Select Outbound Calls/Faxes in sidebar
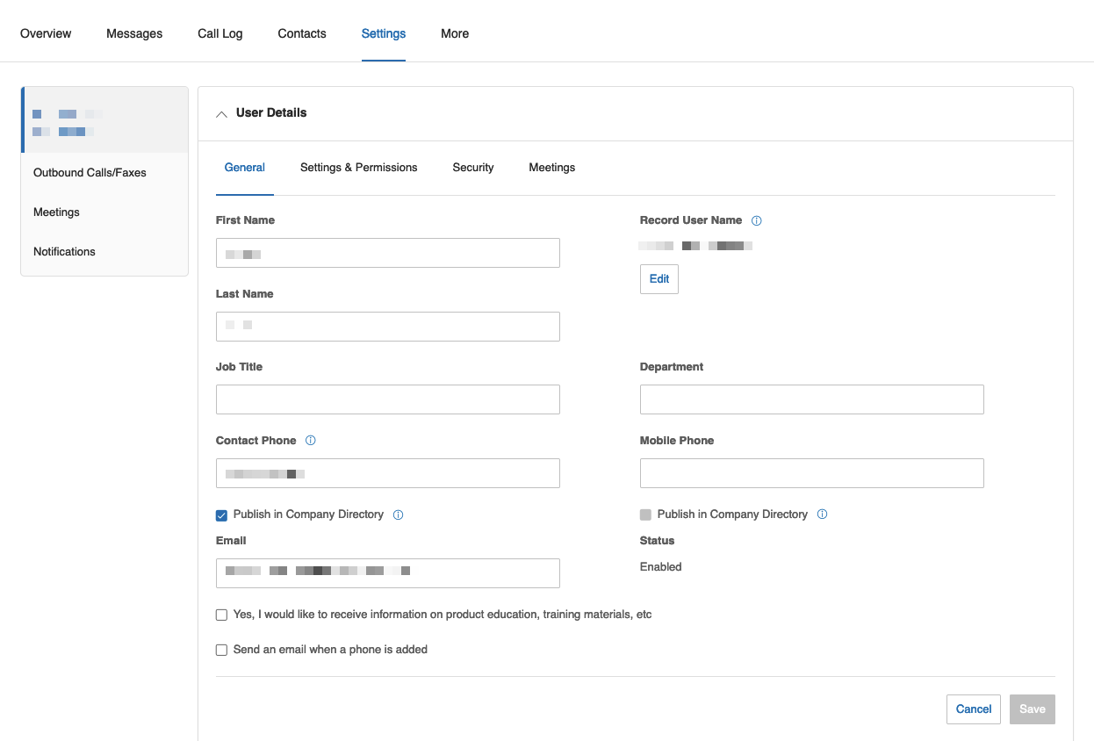 (x=90, y=173)
